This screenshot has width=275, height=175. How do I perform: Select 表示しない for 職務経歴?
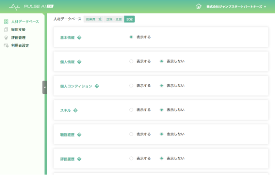[161, 134]
